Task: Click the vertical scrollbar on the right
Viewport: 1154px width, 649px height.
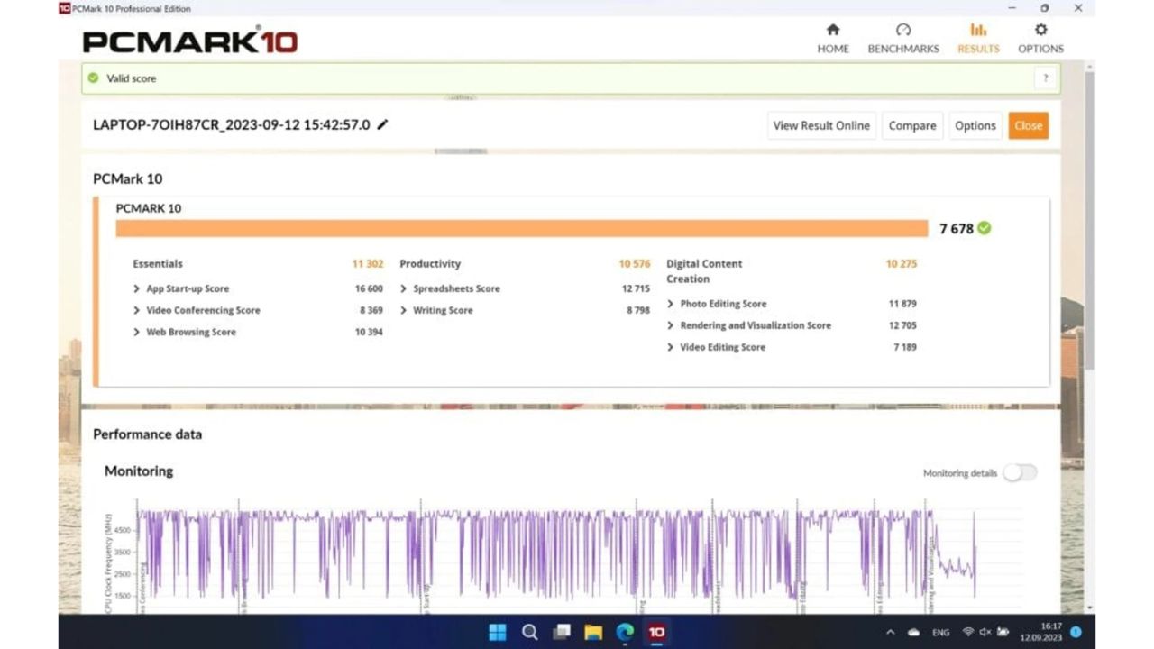Action: pos(1089,225)
